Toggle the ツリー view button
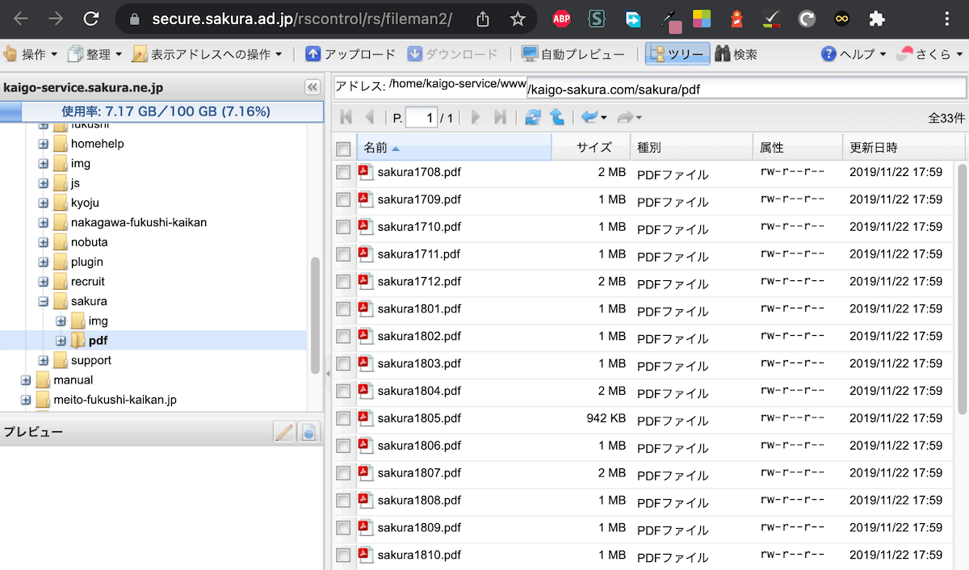 pos(677,54)
